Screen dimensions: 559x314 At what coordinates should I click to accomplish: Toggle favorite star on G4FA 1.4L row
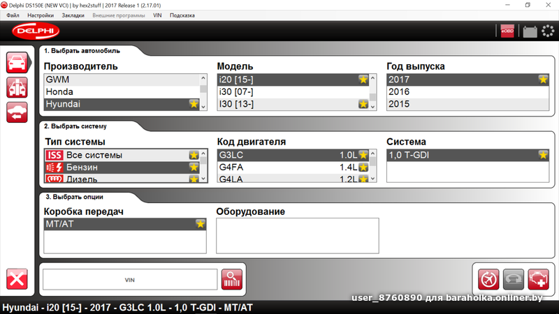point(363,167)
